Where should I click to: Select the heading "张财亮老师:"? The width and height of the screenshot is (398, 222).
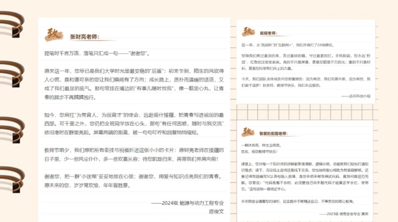(x=85, y=37)
